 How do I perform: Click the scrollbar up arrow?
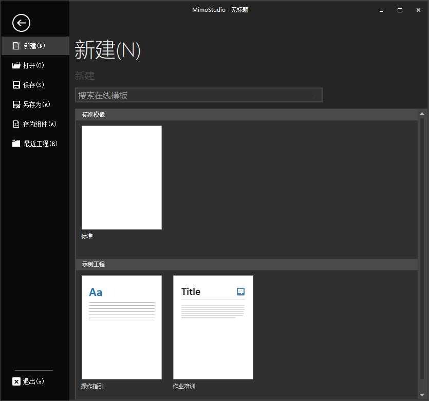point(422,113)
